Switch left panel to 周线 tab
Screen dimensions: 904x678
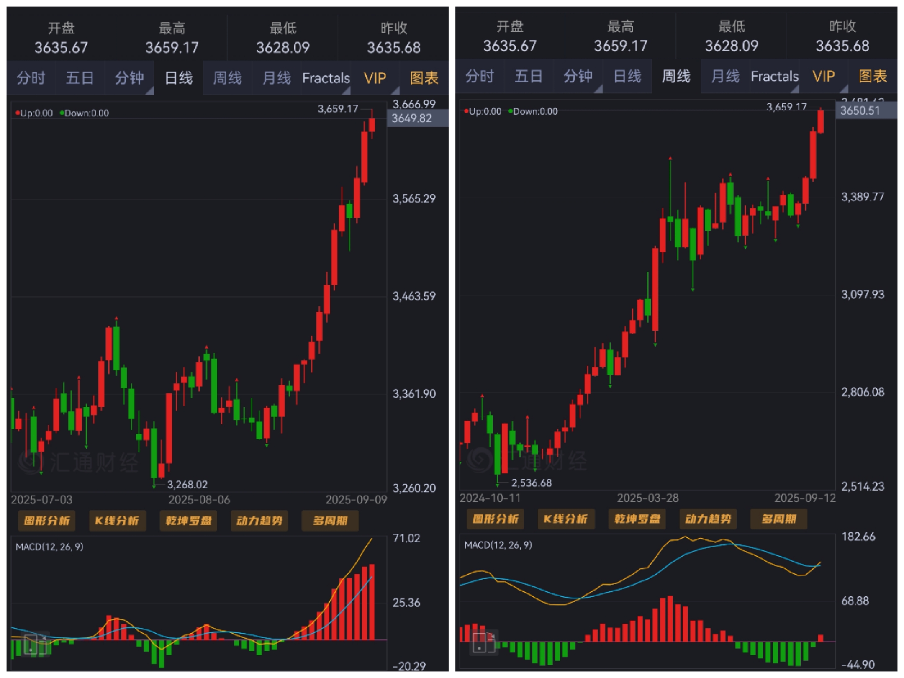pyautogui.click(x=227, y=78)
